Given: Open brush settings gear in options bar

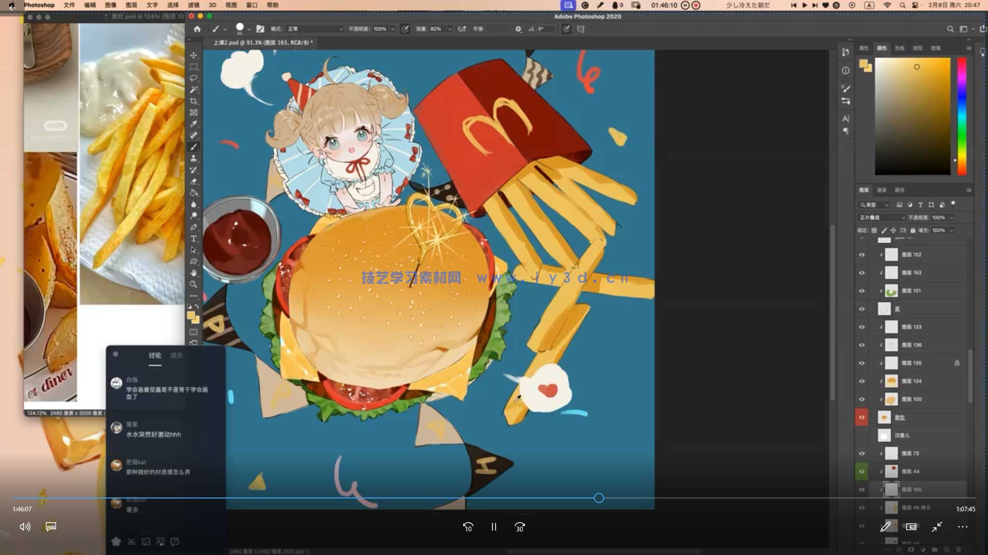Looking at the screenshot, I should 518,29.
